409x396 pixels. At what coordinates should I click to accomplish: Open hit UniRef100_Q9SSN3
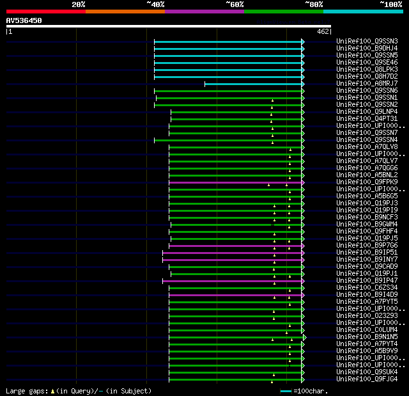click(x=367, y=41)
